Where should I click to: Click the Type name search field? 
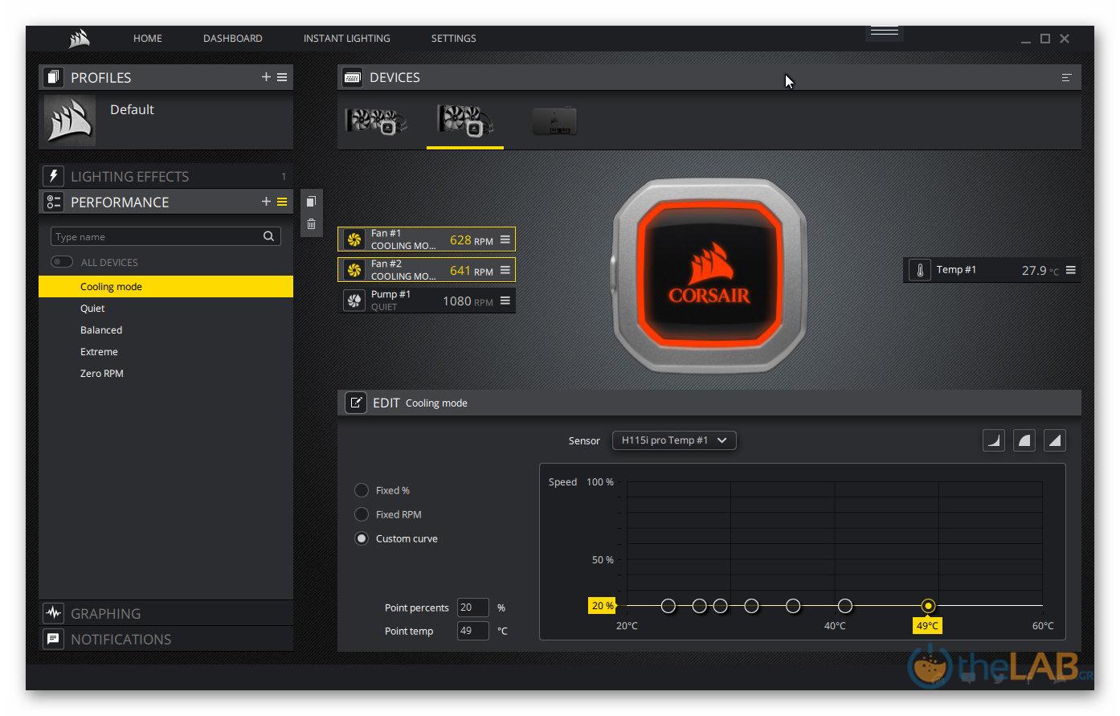coord(166,236)
